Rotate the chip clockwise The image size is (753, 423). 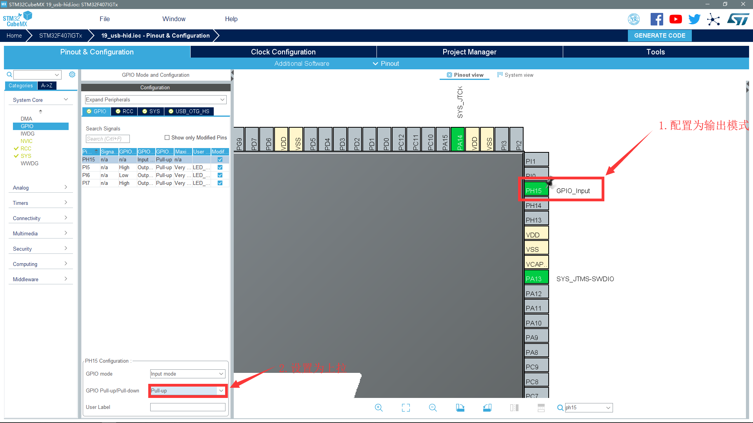(x=460, y=408)
